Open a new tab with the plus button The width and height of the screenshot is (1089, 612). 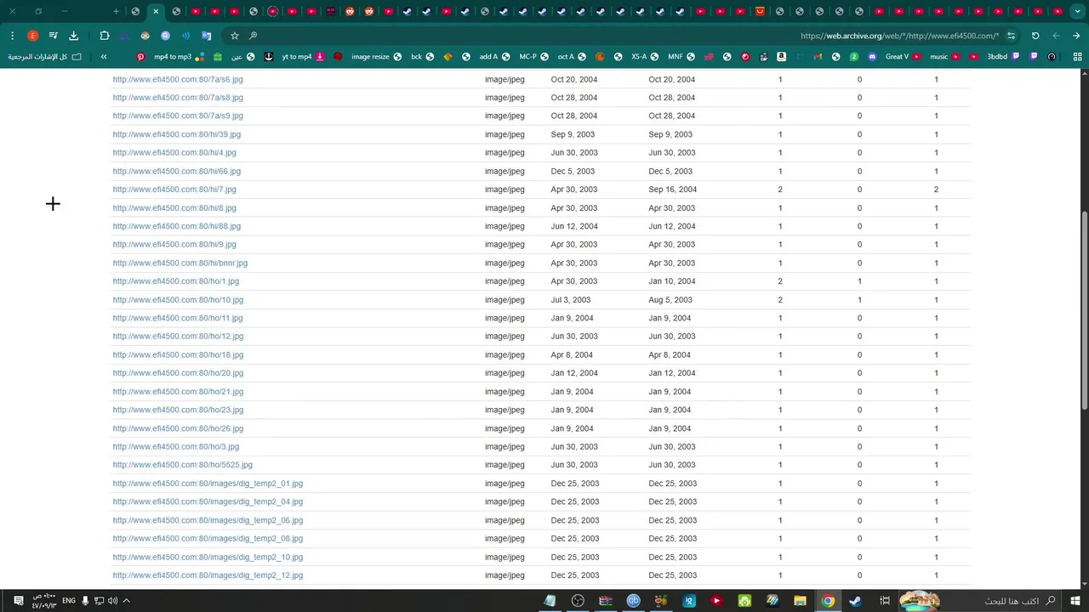[116, 12]
